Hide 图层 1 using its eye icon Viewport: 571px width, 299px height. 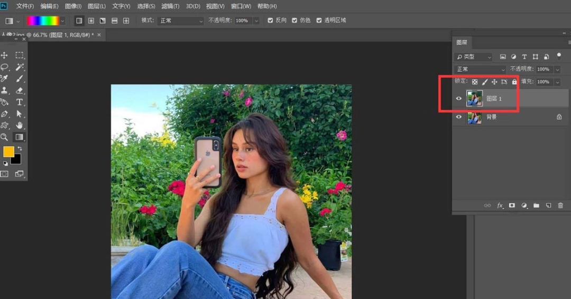[459, 99]
